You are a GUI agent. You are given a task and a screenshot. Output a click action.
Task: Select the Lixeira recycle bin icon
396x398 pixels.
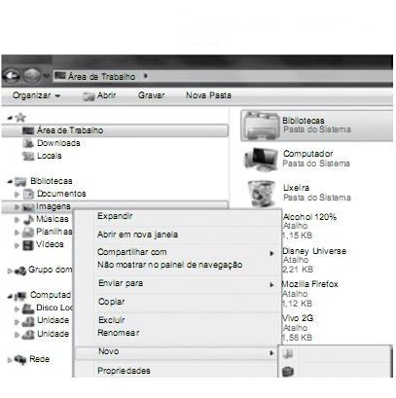pyautogui.click(x=261, y=194)
